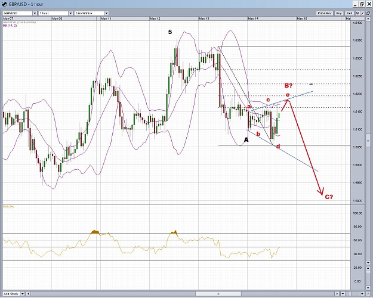Image resolution: width=373 pixels, height=298 pixels.
Task: Click the Sell button
Action: coord(349,13)
